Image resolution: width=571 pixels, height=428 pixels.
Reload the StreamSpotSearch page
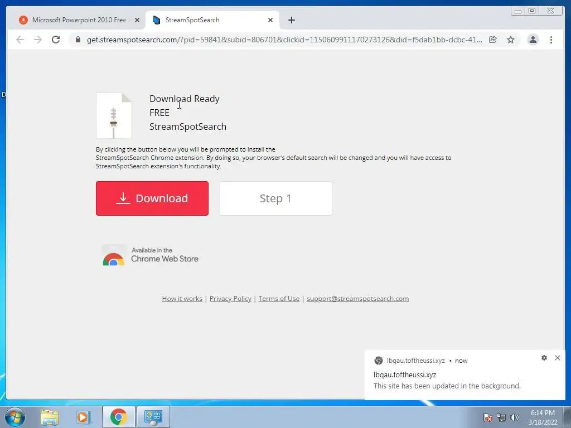(56, 40)
